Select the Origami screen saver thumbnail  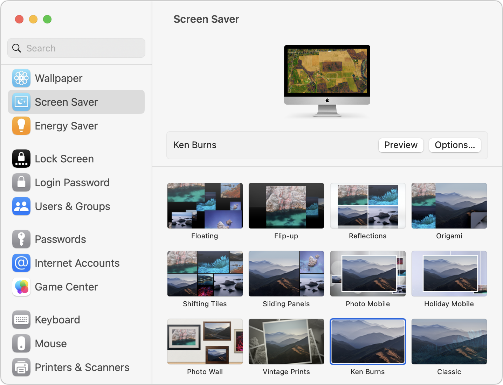(449, 206)
